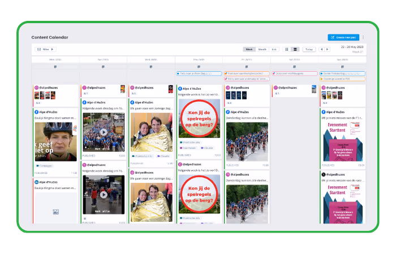Open Sunday's Instagram story thumbnails row
396x254 pixels.
[x=332, y=95]
